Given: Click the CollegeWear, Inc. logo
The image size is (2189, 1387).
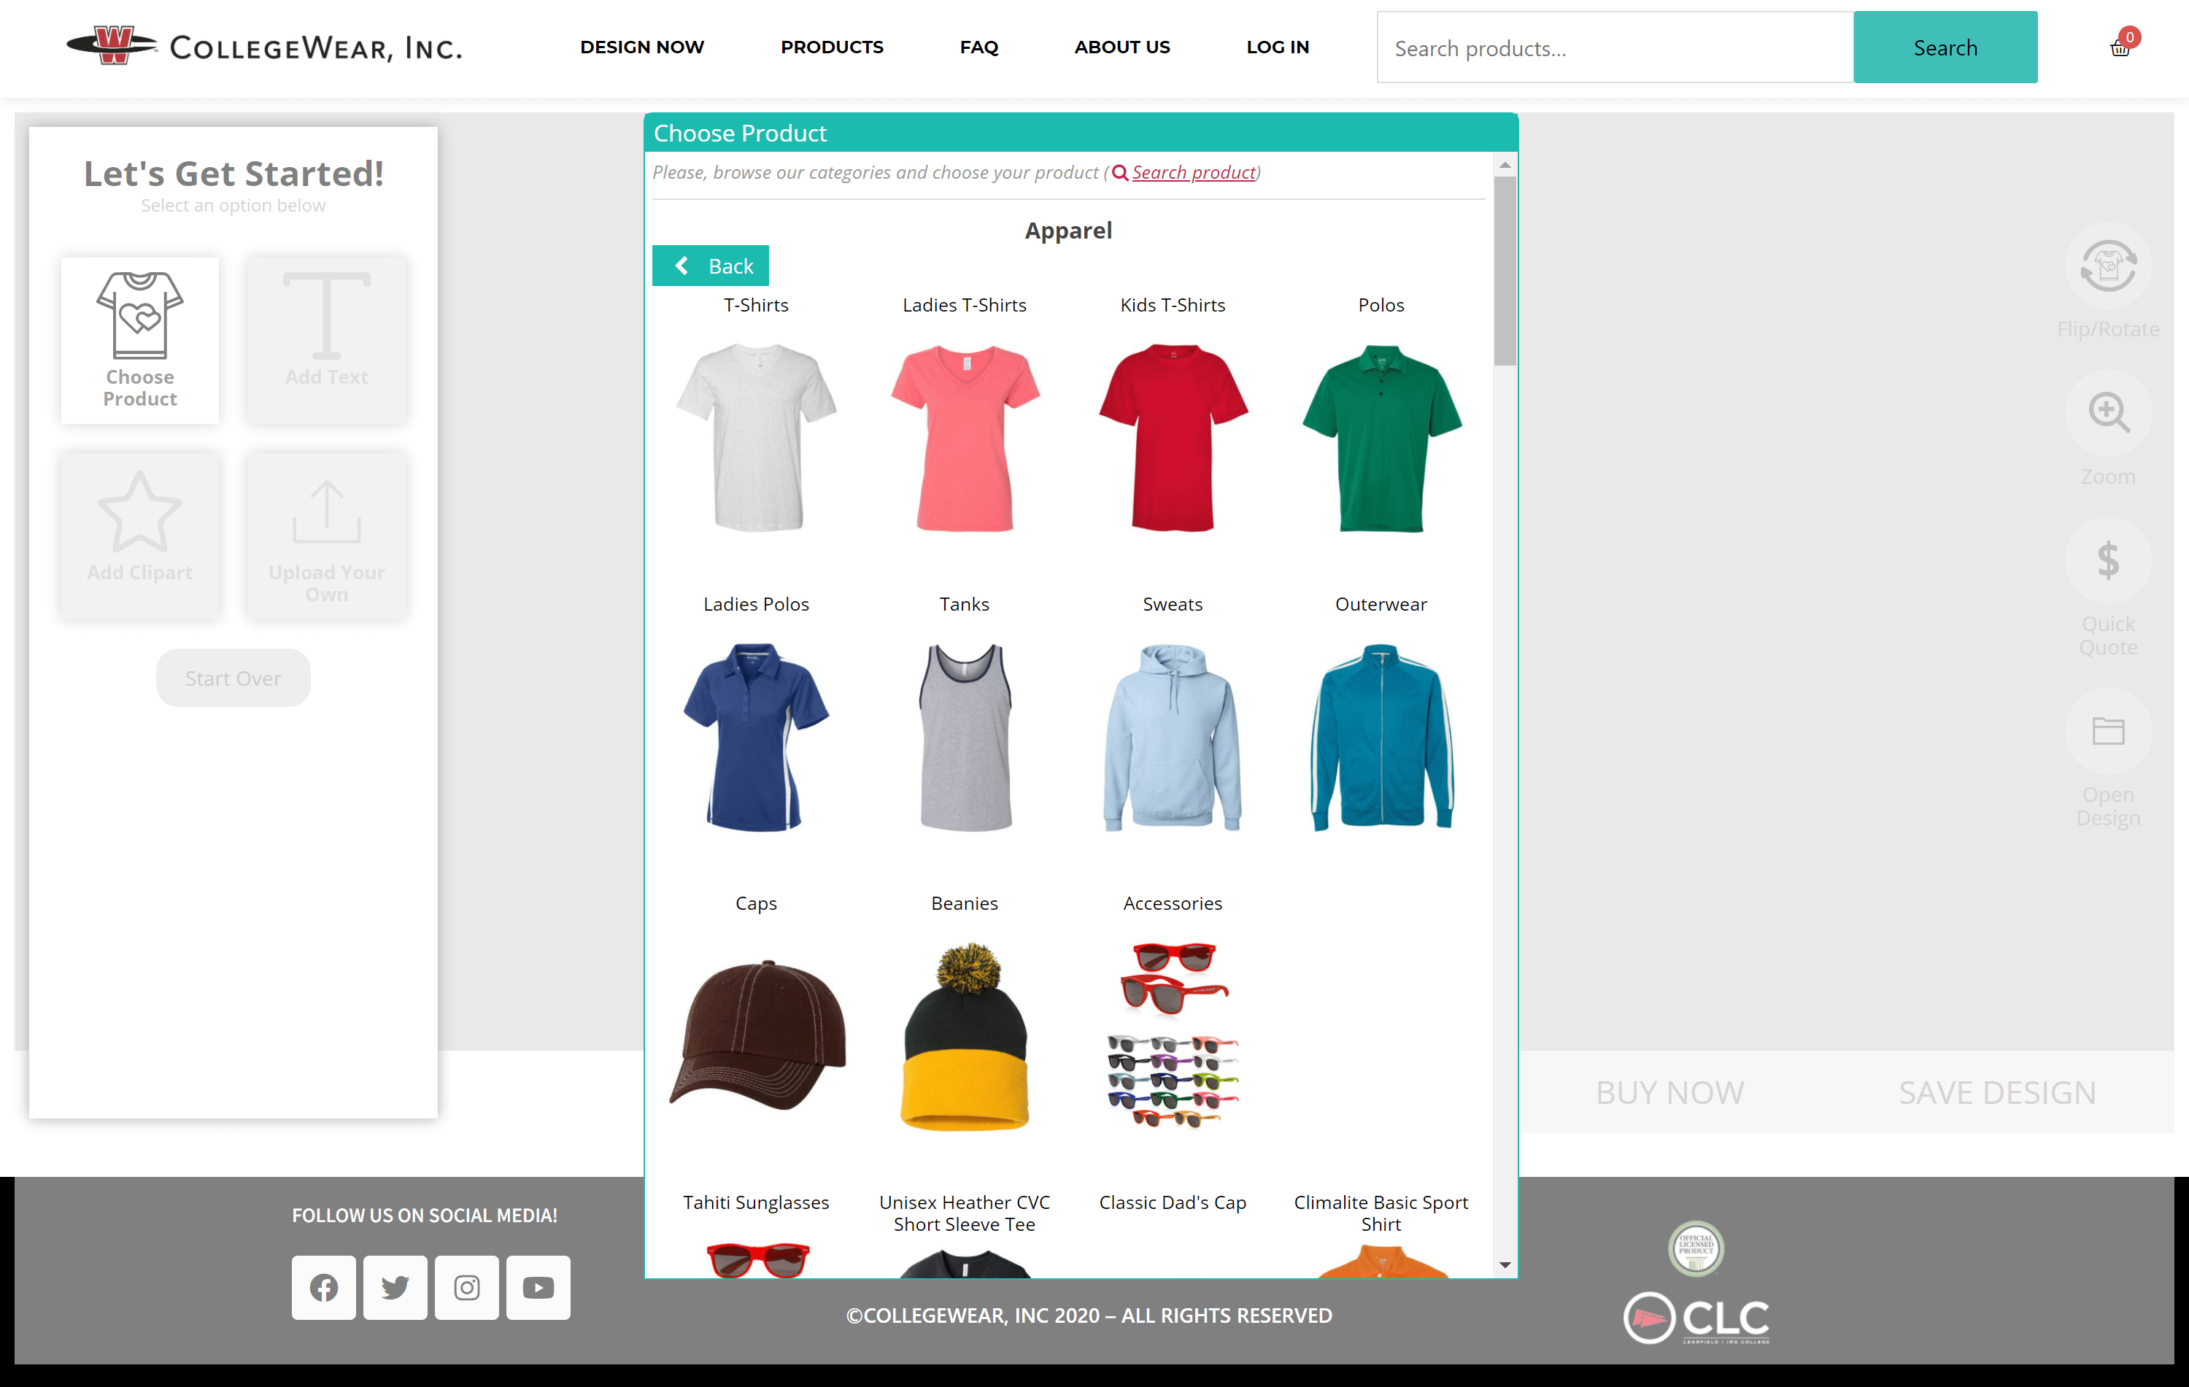Looking at the screenshot, I should 265,47.
